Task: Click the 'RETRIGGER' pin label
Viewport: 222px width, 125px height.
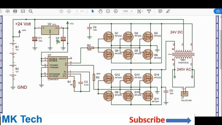Action: pyautogui.click(x=54, y=74)
